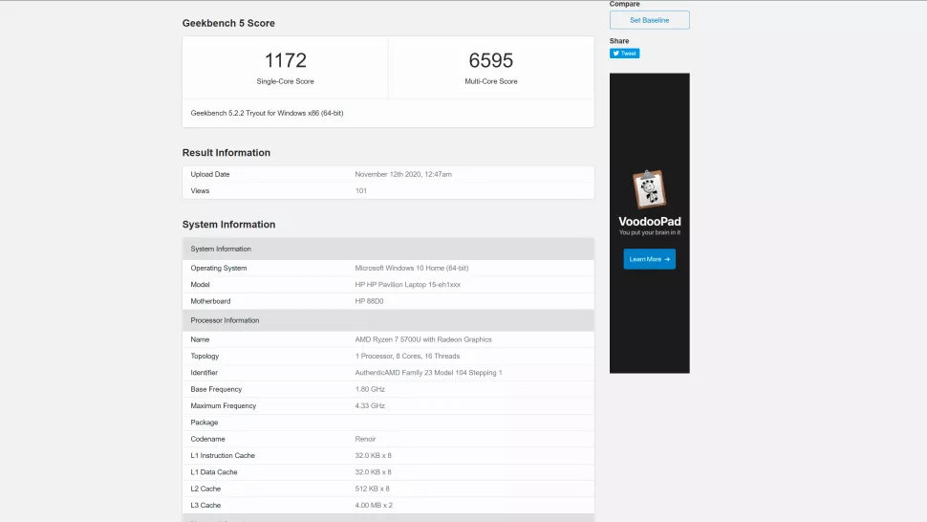Select the Maximum Frequency 4.33 GHz value
Viewport: 927px width, 522px height.
pos(370,405)
